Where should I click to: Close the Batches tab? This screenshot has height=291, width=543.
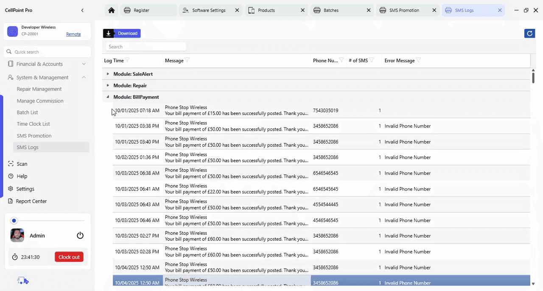coord(368,10)
